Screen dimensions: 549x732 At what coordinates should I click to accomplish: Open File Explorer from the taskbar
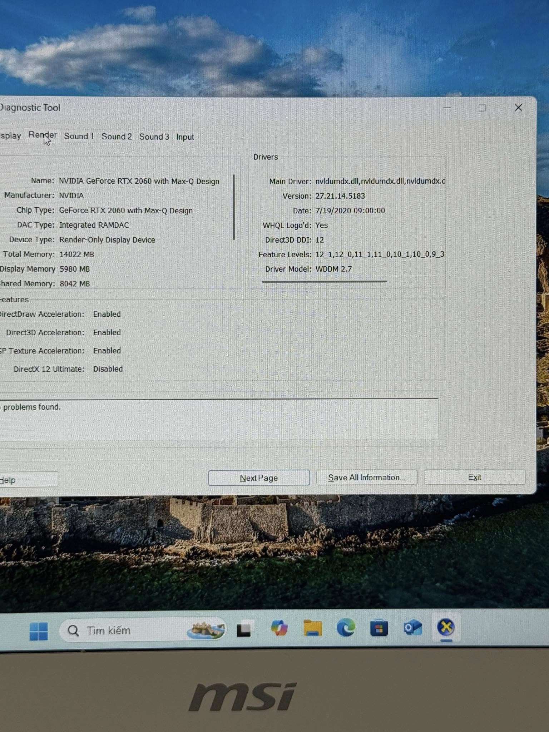pyautogui.click(x=312, y=628)
